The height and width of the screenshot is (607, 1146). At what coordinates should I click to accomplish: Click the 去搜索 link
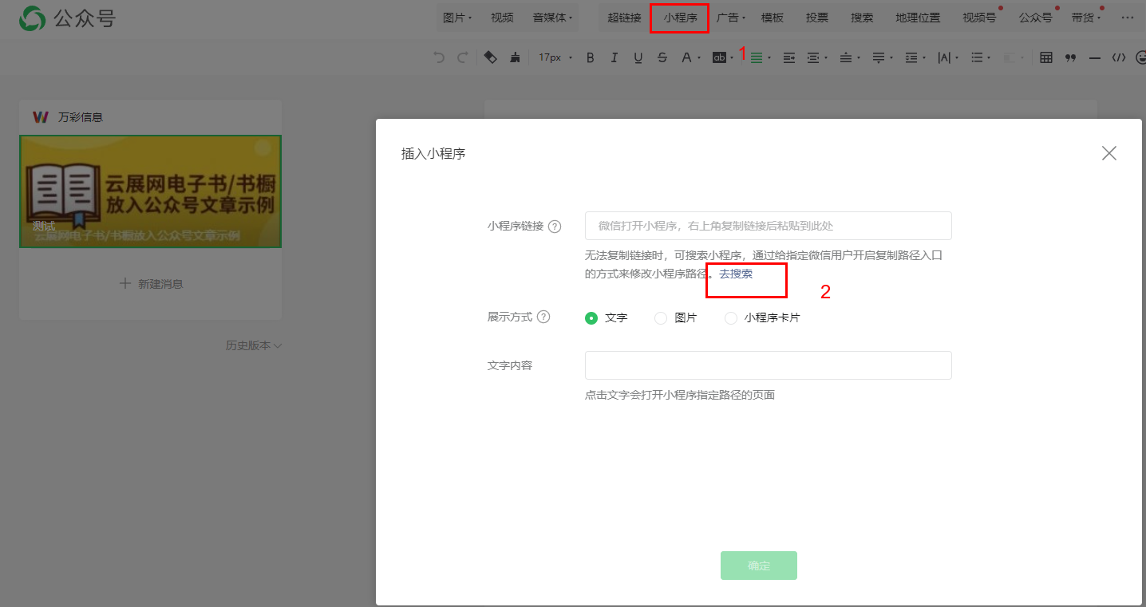[735, 274]
